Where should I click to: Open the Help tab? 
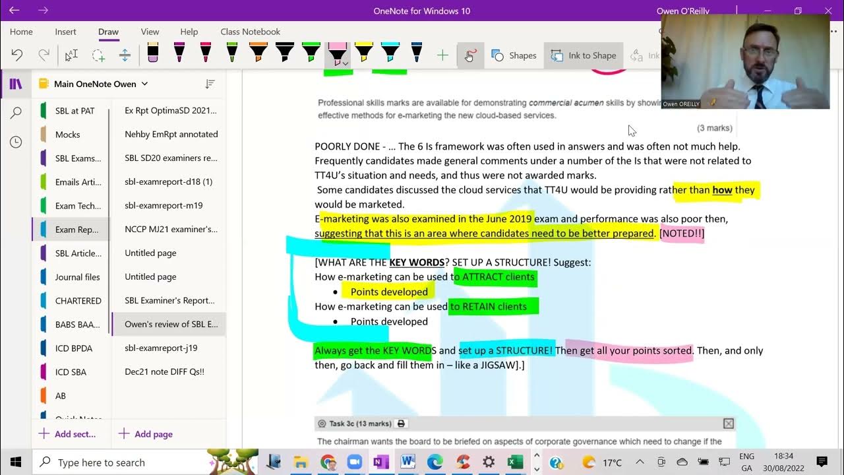pyautogui.click(x=189, y=32)
